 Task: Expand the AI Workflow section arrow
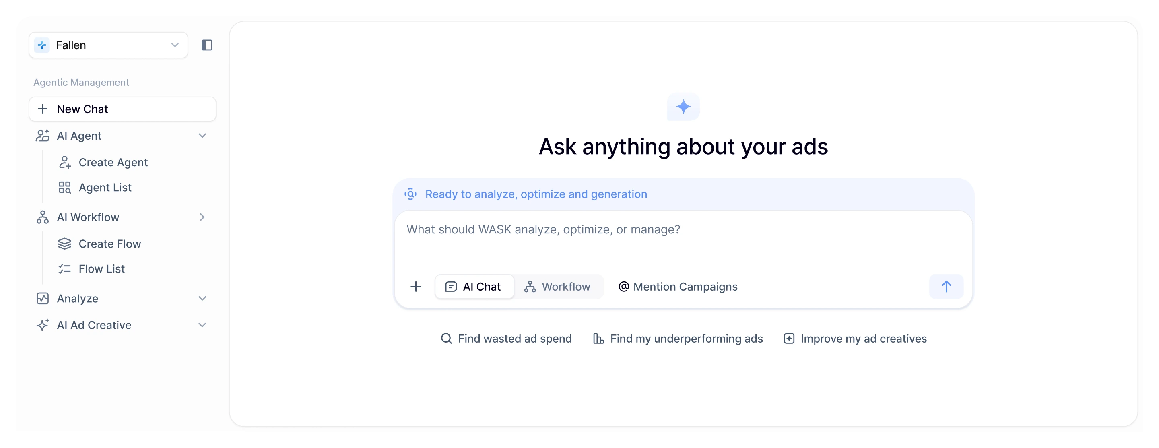click(202, 217)
